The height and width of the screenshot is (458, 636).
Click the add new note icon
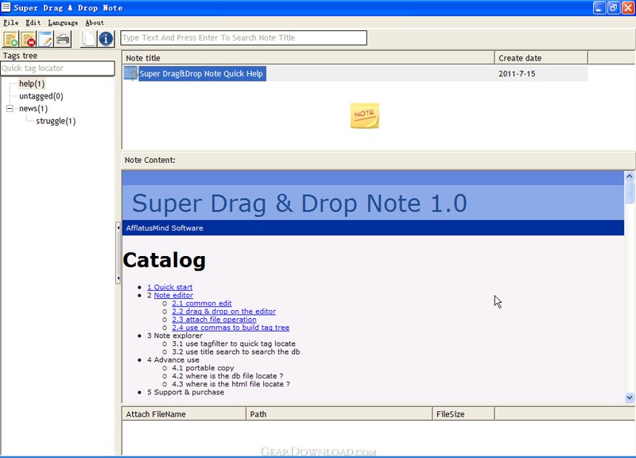(x=10, y=39)
